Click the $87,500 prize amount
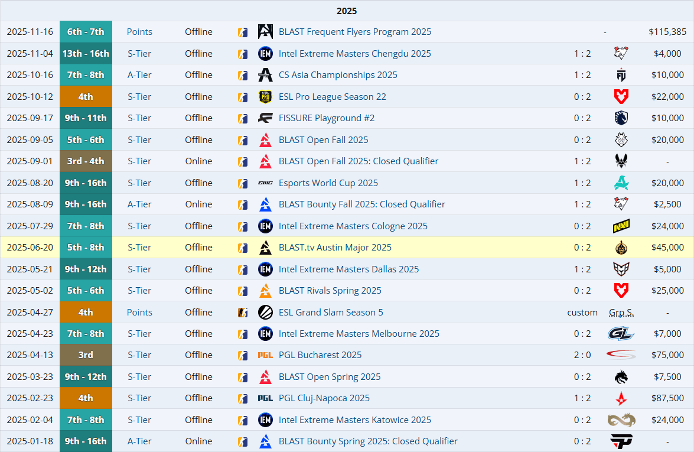The image size is (694, 452). click(667, 398)
